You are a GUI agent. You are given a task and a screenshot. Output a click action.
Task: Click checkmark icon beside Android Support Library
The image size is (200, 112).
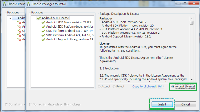click(43, 39)
